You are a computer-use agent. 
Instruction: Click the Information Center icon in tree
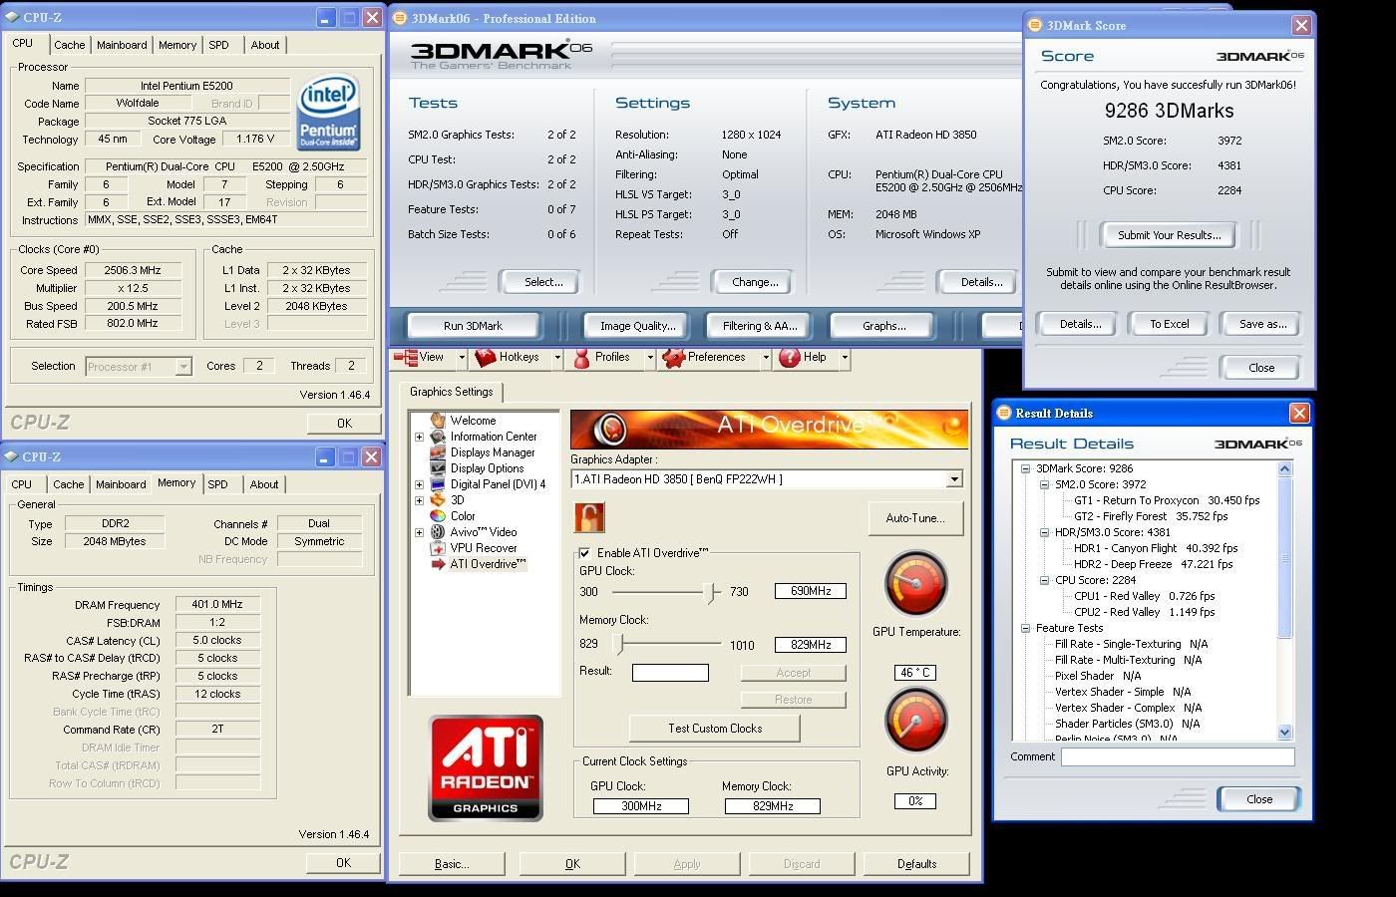coord(437,437)
